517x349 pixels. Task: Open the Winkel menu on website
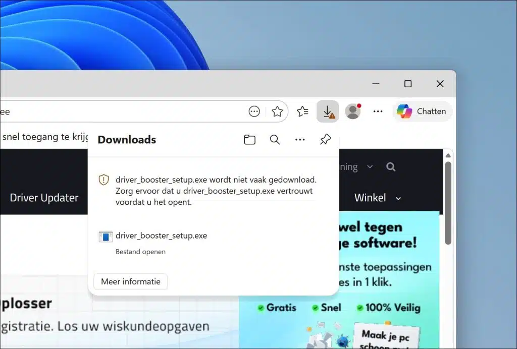click(370, 198)
